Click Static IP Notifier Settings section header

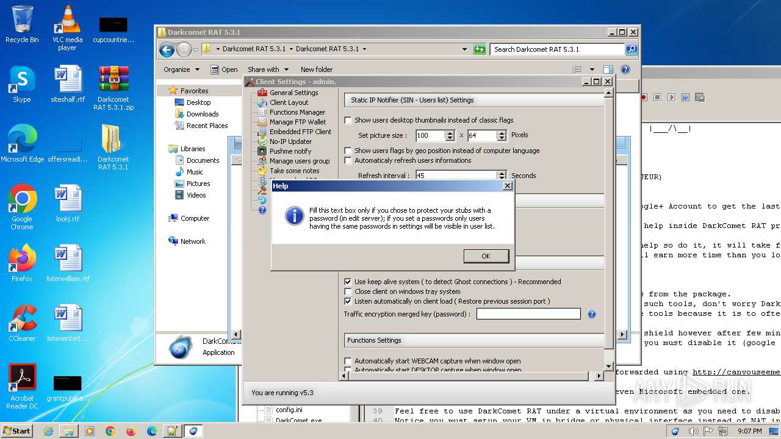click(473, 100)
